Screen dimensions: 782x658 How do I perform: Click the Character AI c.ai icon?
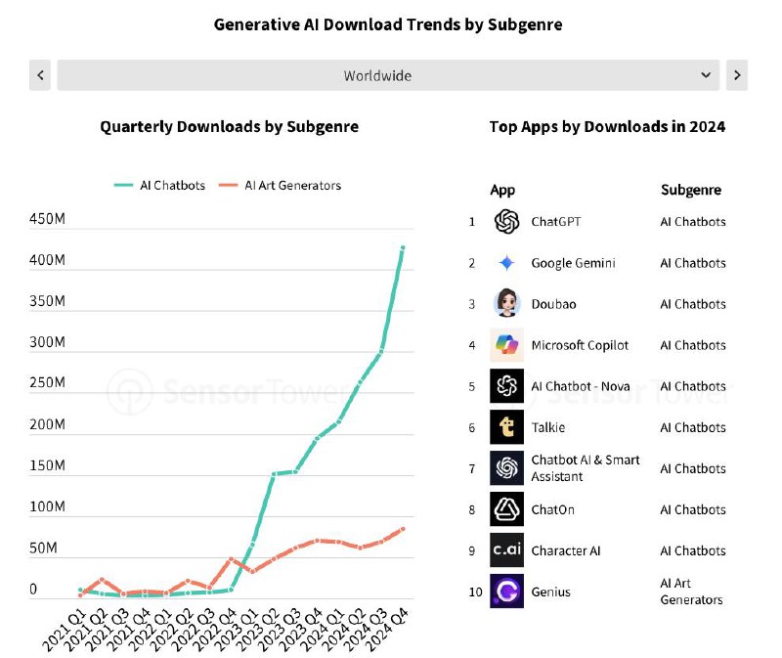click(x=506, y=550)
